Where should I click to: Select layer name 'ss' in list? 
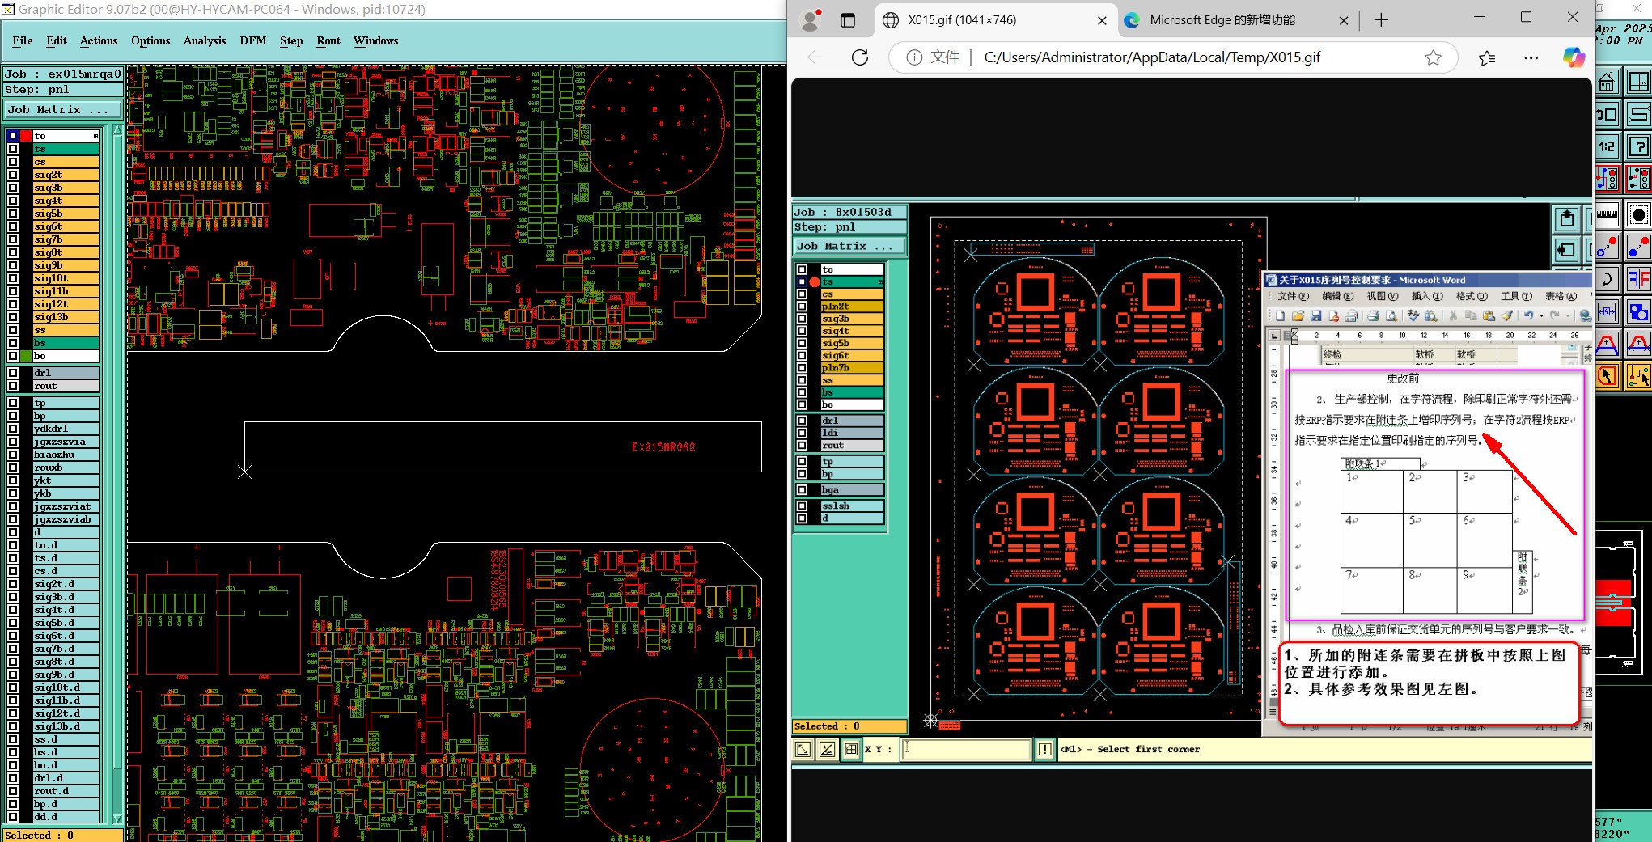[66, 330]
